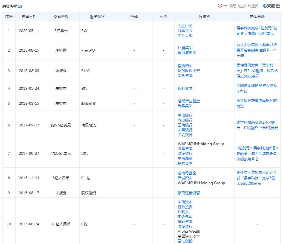The image size is (283, 244).
Task: Select IDG资本 in the C轮 row
Action: pyautogui.click(x=185, y=217)
